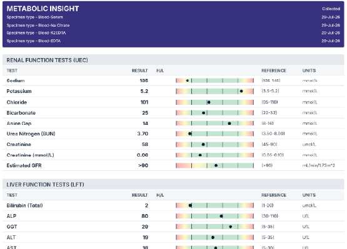Select the Collected column label in header

[331, 9]
